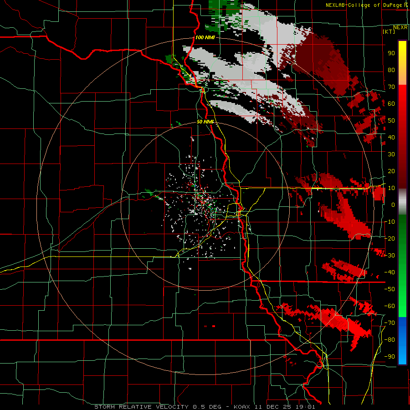Click the "19:01" timestamp in the caption
Screen dimensions: 410x410
point(305,407)
